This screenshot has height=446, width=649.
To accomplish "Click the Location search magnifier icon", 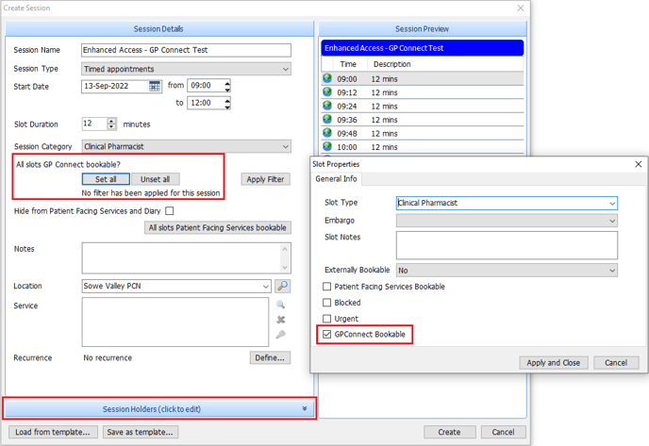I will (x=282, y=286).
